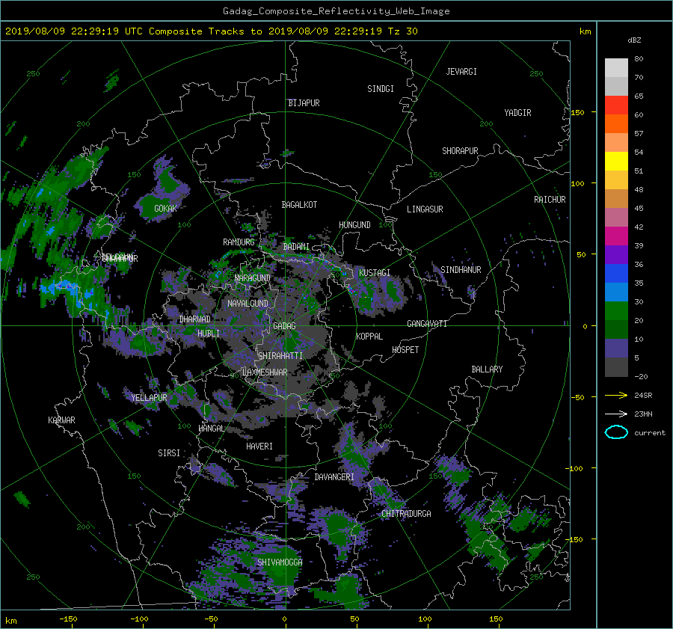Image resolution: width=673 pixels, height=629 pixels.
Task: Click the LAXMESHWAR city label
Action: (x=265, y=372)
